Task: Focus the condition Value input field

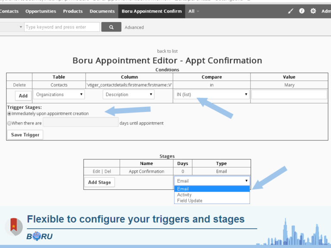Action: pyautogui.click(x=289, y=94)
